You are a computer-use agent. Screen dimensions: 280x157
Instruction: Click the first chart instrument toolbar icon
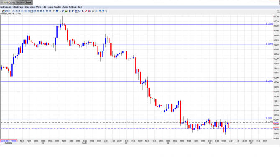coord(3,11)
